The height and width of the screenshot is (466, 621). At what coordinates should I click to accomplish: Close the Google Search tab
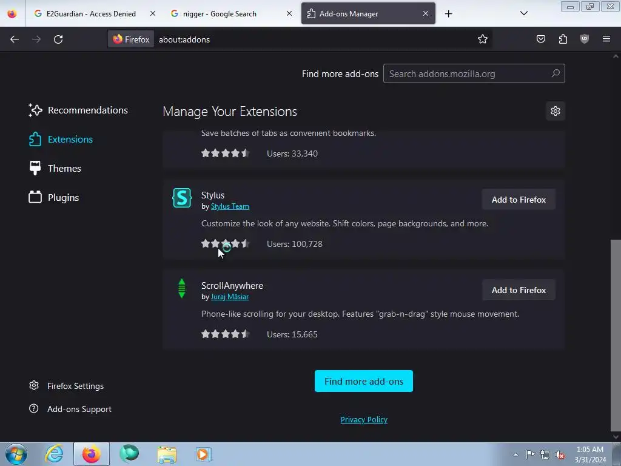tap(289, 14)
